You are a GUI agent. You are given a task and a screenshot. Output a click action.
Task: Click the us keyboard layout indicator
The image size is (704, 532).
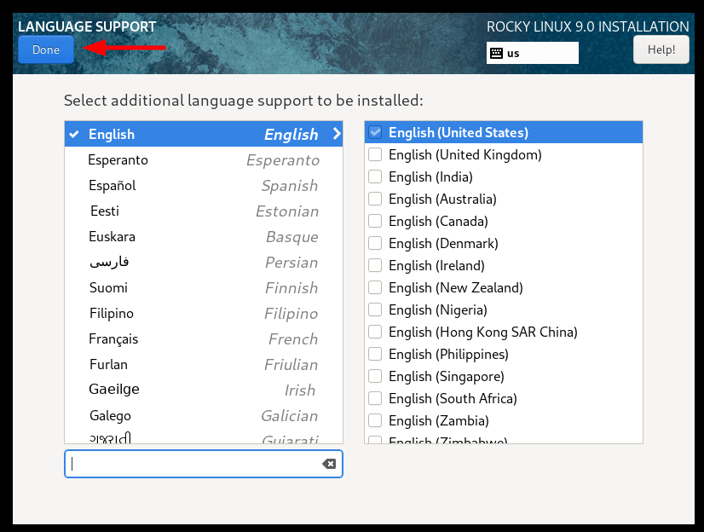tap(532, 53)
